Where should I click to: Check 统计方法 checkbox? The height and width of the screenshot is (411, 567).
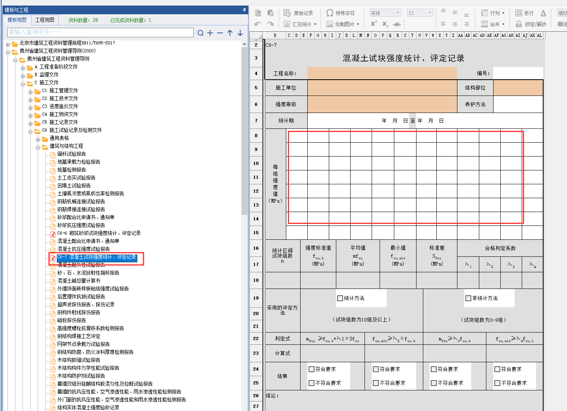340,298
